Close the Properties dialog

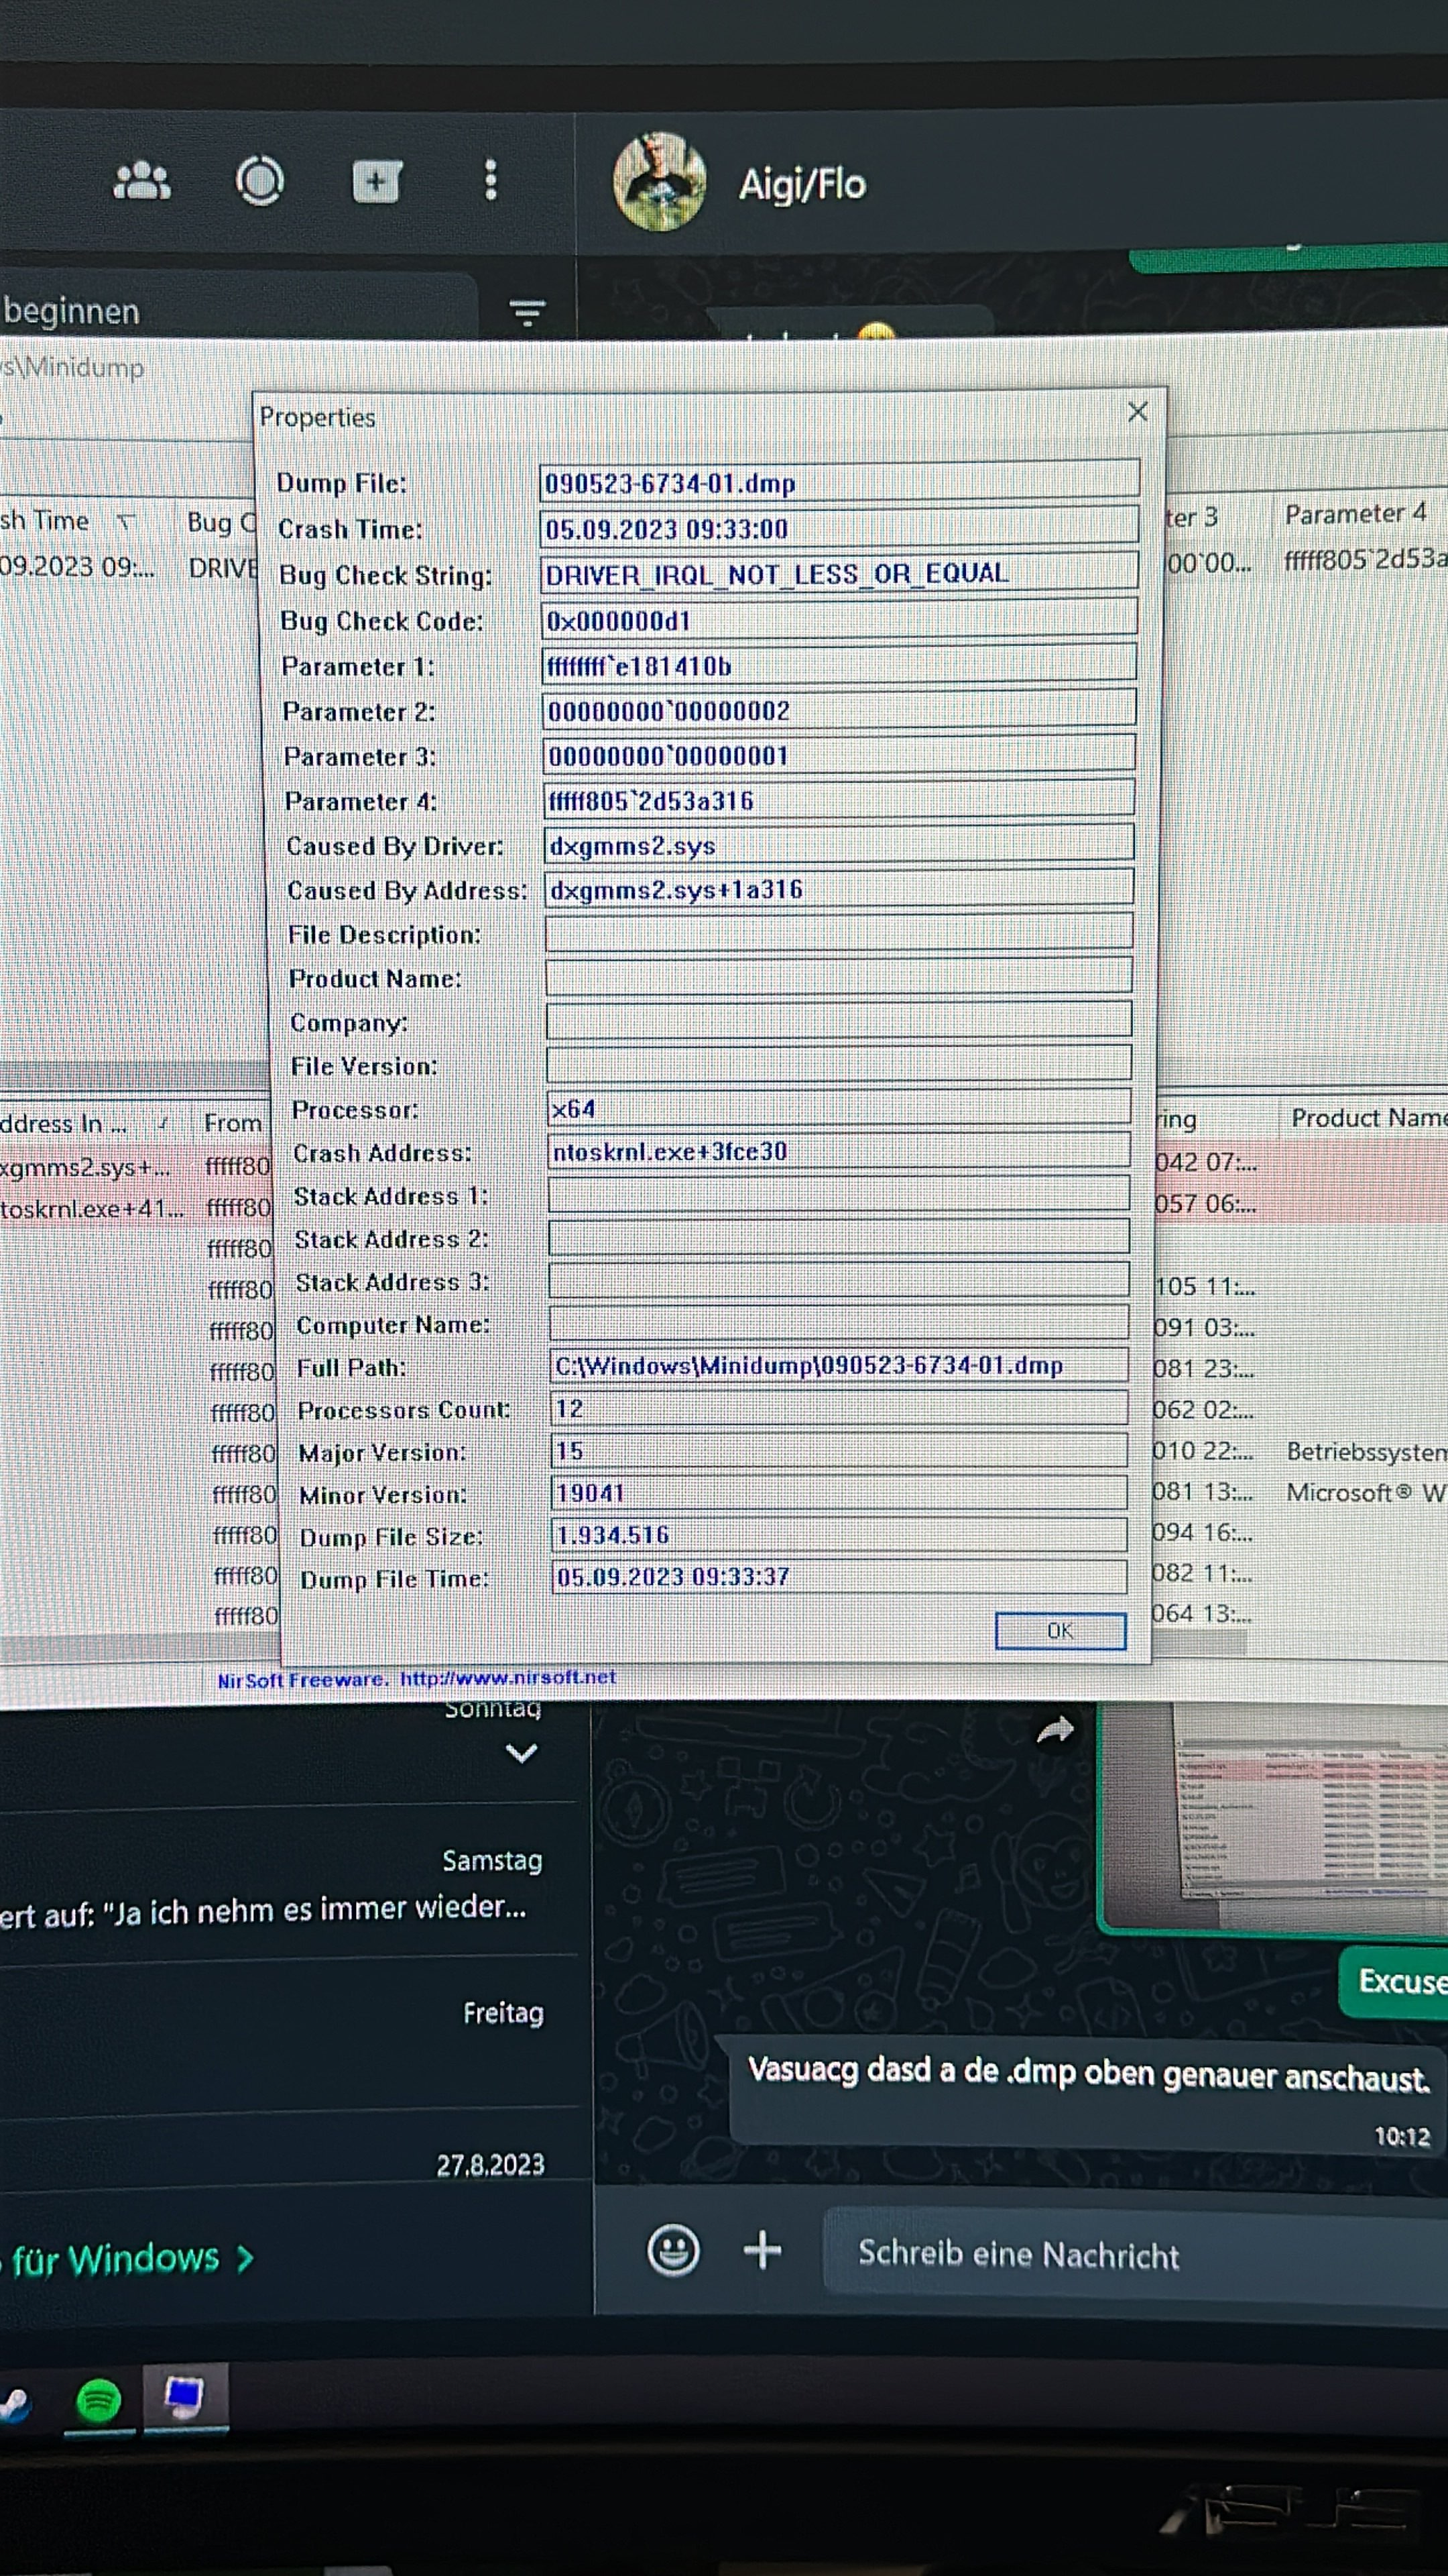pyautogui.click(x=1137, y=412)
